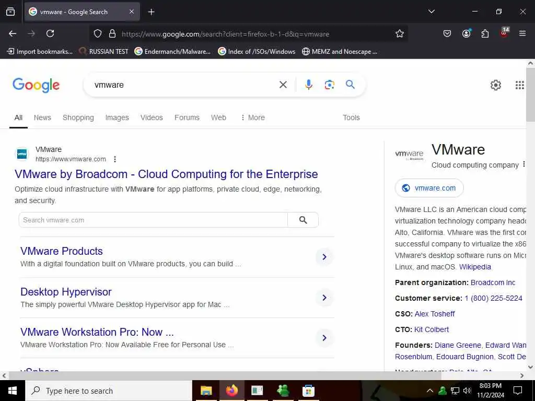This screenshot has width=535, height=401.
Task: Expand VMware Products sitelink chevron
Action: 324,257
